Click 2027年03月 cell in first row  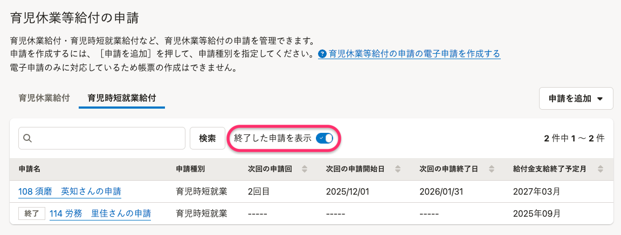point(536,191)
